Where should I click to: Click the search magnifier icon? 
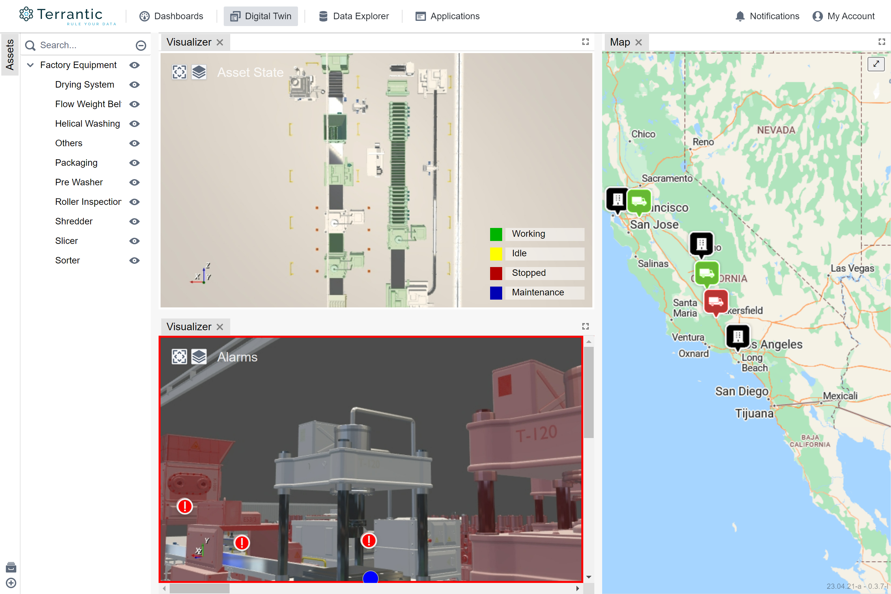30,46
